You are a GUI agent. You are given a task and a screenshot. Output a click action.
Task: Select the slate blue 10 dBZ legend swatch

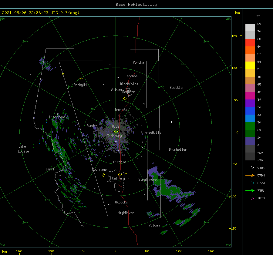[x=250, y=141]
